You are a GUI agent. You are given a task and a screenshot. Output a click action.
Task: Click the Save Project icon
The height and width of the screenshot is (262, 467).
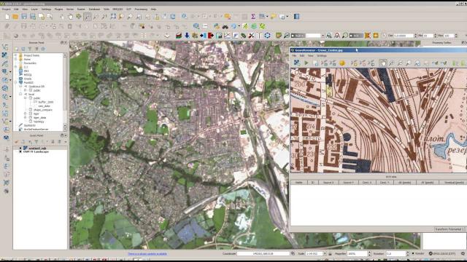coord(24,17)
